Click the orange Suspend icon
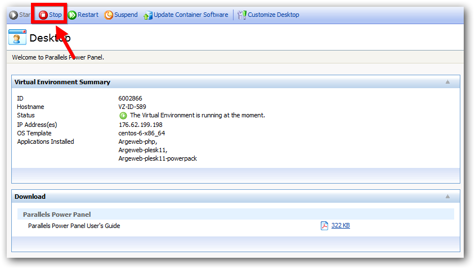 (x=109, y=15)
